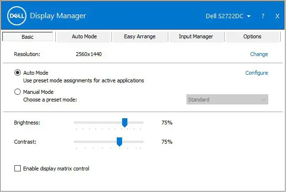This screenshot has height=192, width=286.
Task: Open help via the question mark icon
Action: [x=263, y=16]
